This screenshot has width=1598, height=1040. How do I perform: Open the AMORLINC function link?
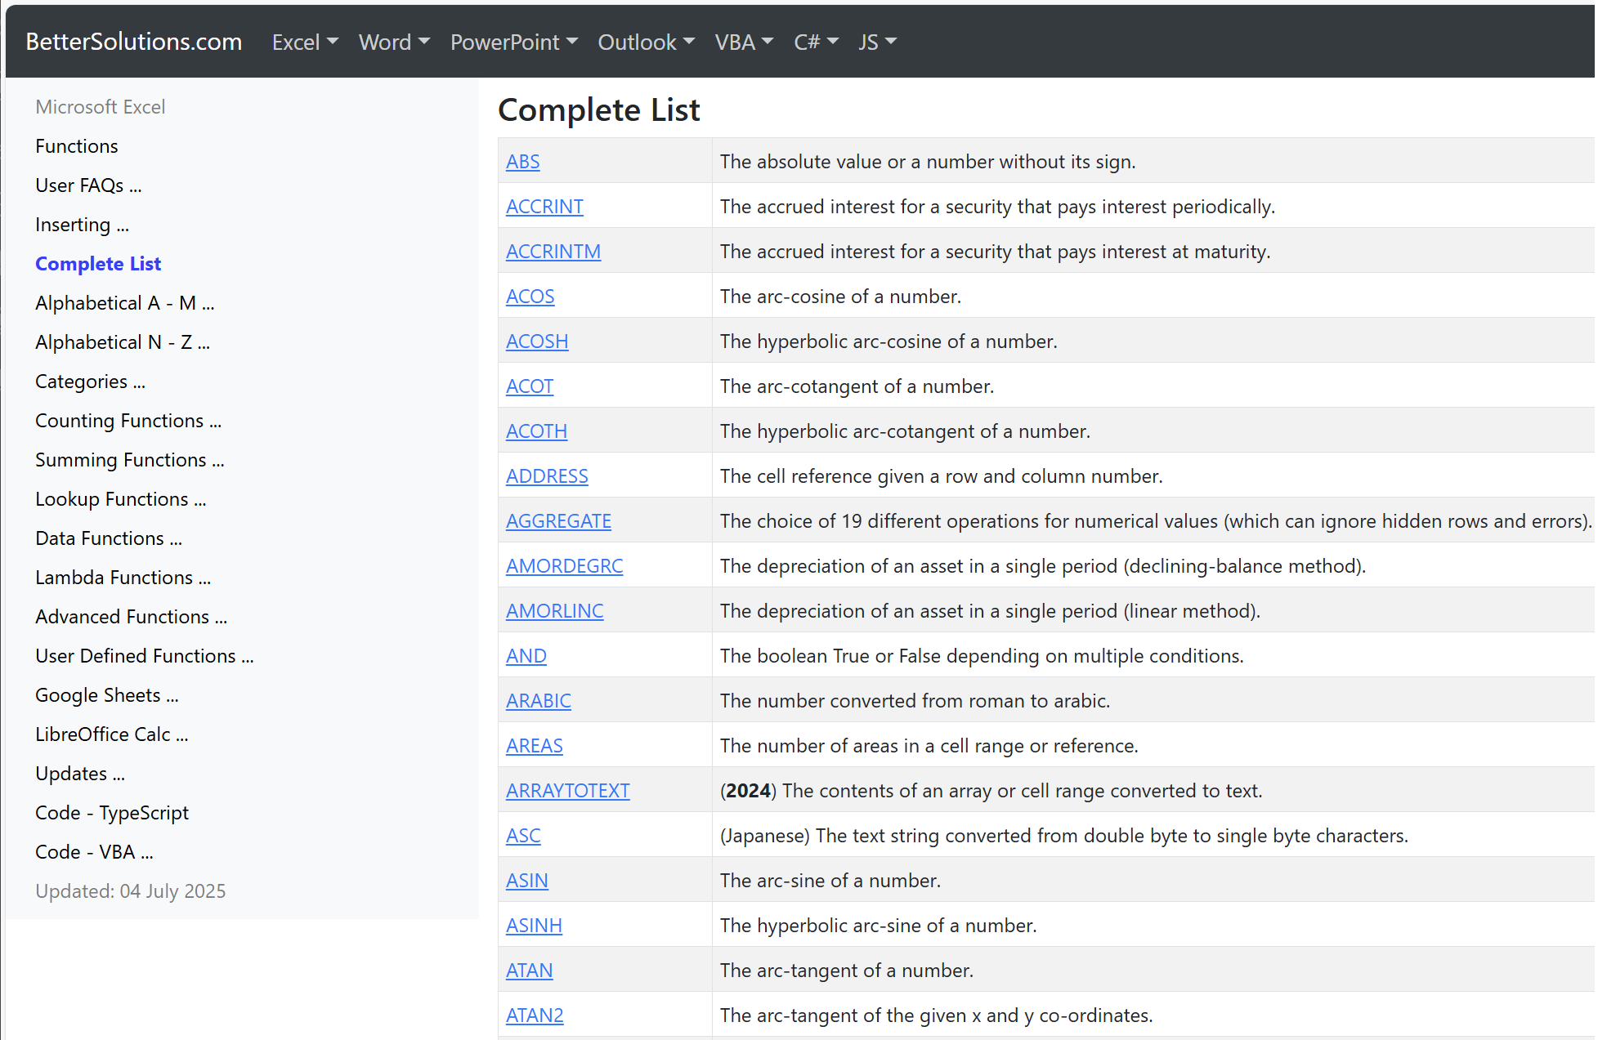[555, 611]
